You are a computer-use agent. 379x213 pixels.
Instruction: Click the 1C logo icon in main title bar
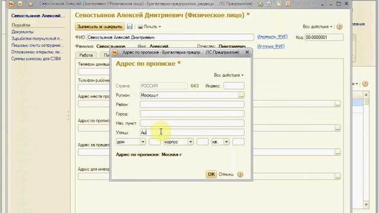coord(11,4)
